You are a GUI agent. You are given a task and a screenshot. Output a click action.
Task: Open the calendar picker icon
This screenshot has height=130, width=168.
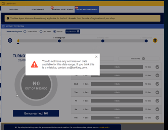coord(78,31)
